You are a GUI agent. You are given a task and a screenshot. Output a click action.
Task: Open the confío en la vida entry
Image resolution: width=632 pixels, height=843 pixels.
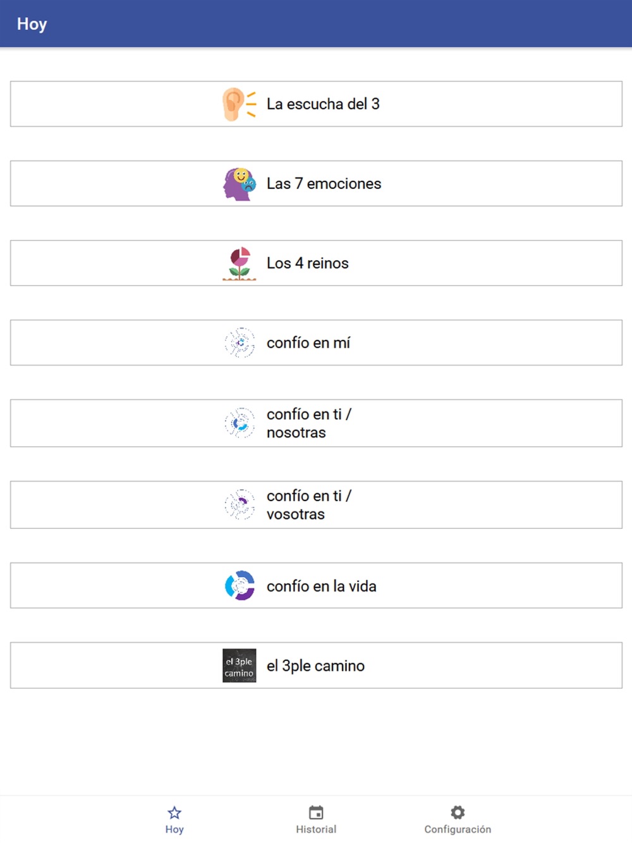pyautogui.click(x=316, y=586)
